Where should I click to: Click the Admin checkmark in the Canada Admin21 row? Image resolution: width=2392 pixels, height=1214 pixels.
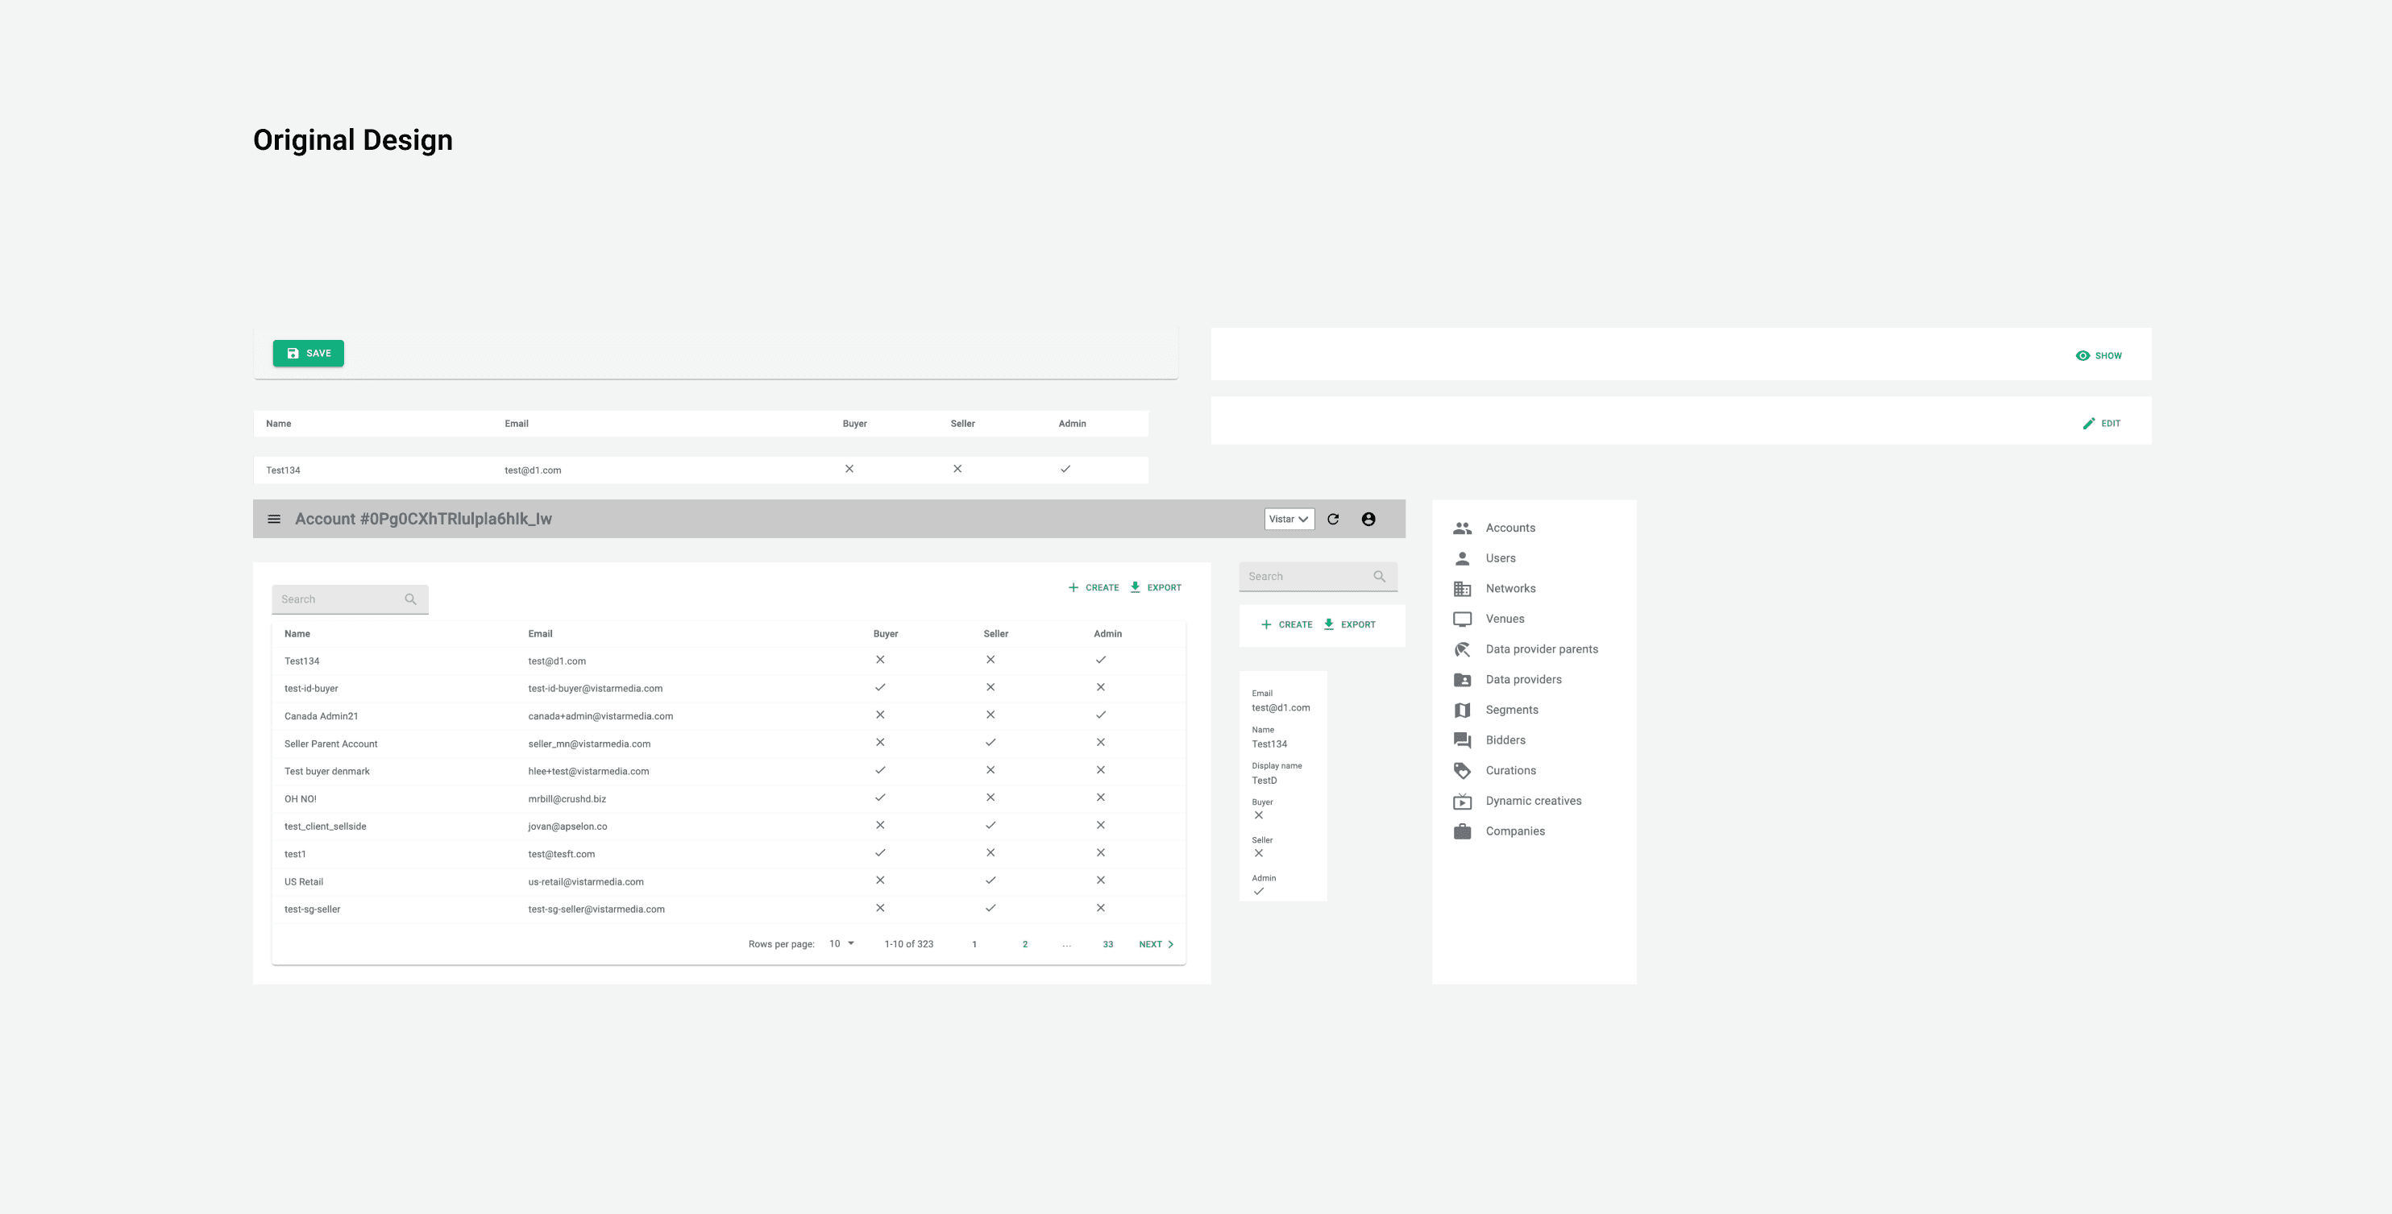(x=1100, y=715)
